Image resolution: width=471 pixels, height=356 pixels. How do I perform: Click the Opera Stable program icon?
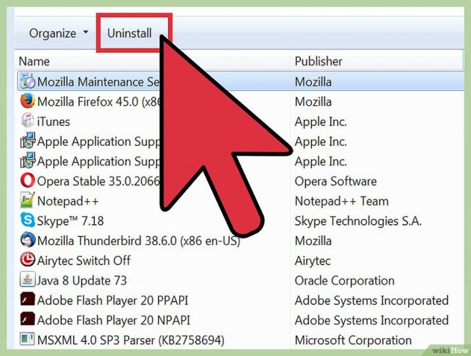coord(27,181)
